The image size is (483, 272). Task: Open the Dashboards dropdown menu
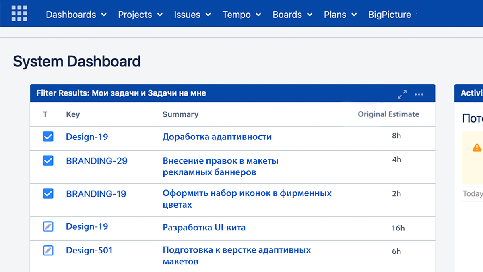(76, 15)
